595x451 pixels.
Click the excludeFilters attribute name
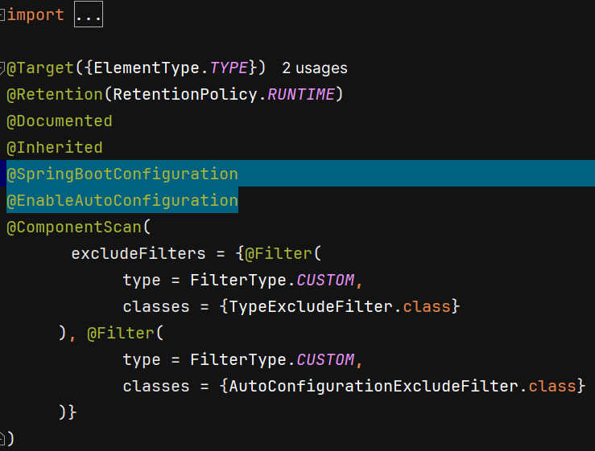(x=138, y=253)
